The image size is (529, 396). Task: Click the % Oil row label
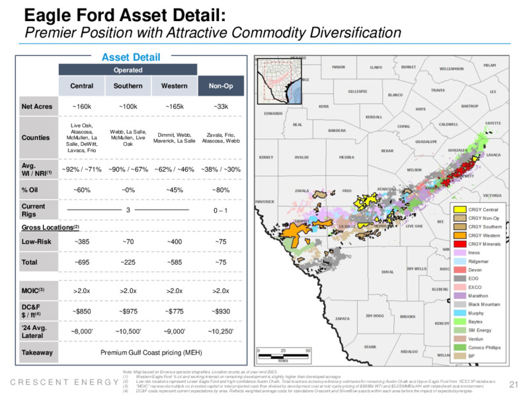38,190
